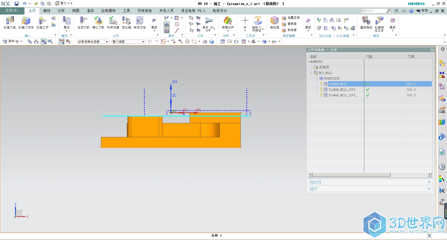The image size is (447, 240).
Task: Open the HD3D Tools sidebar icon
Action: click(x=442, y=137)
